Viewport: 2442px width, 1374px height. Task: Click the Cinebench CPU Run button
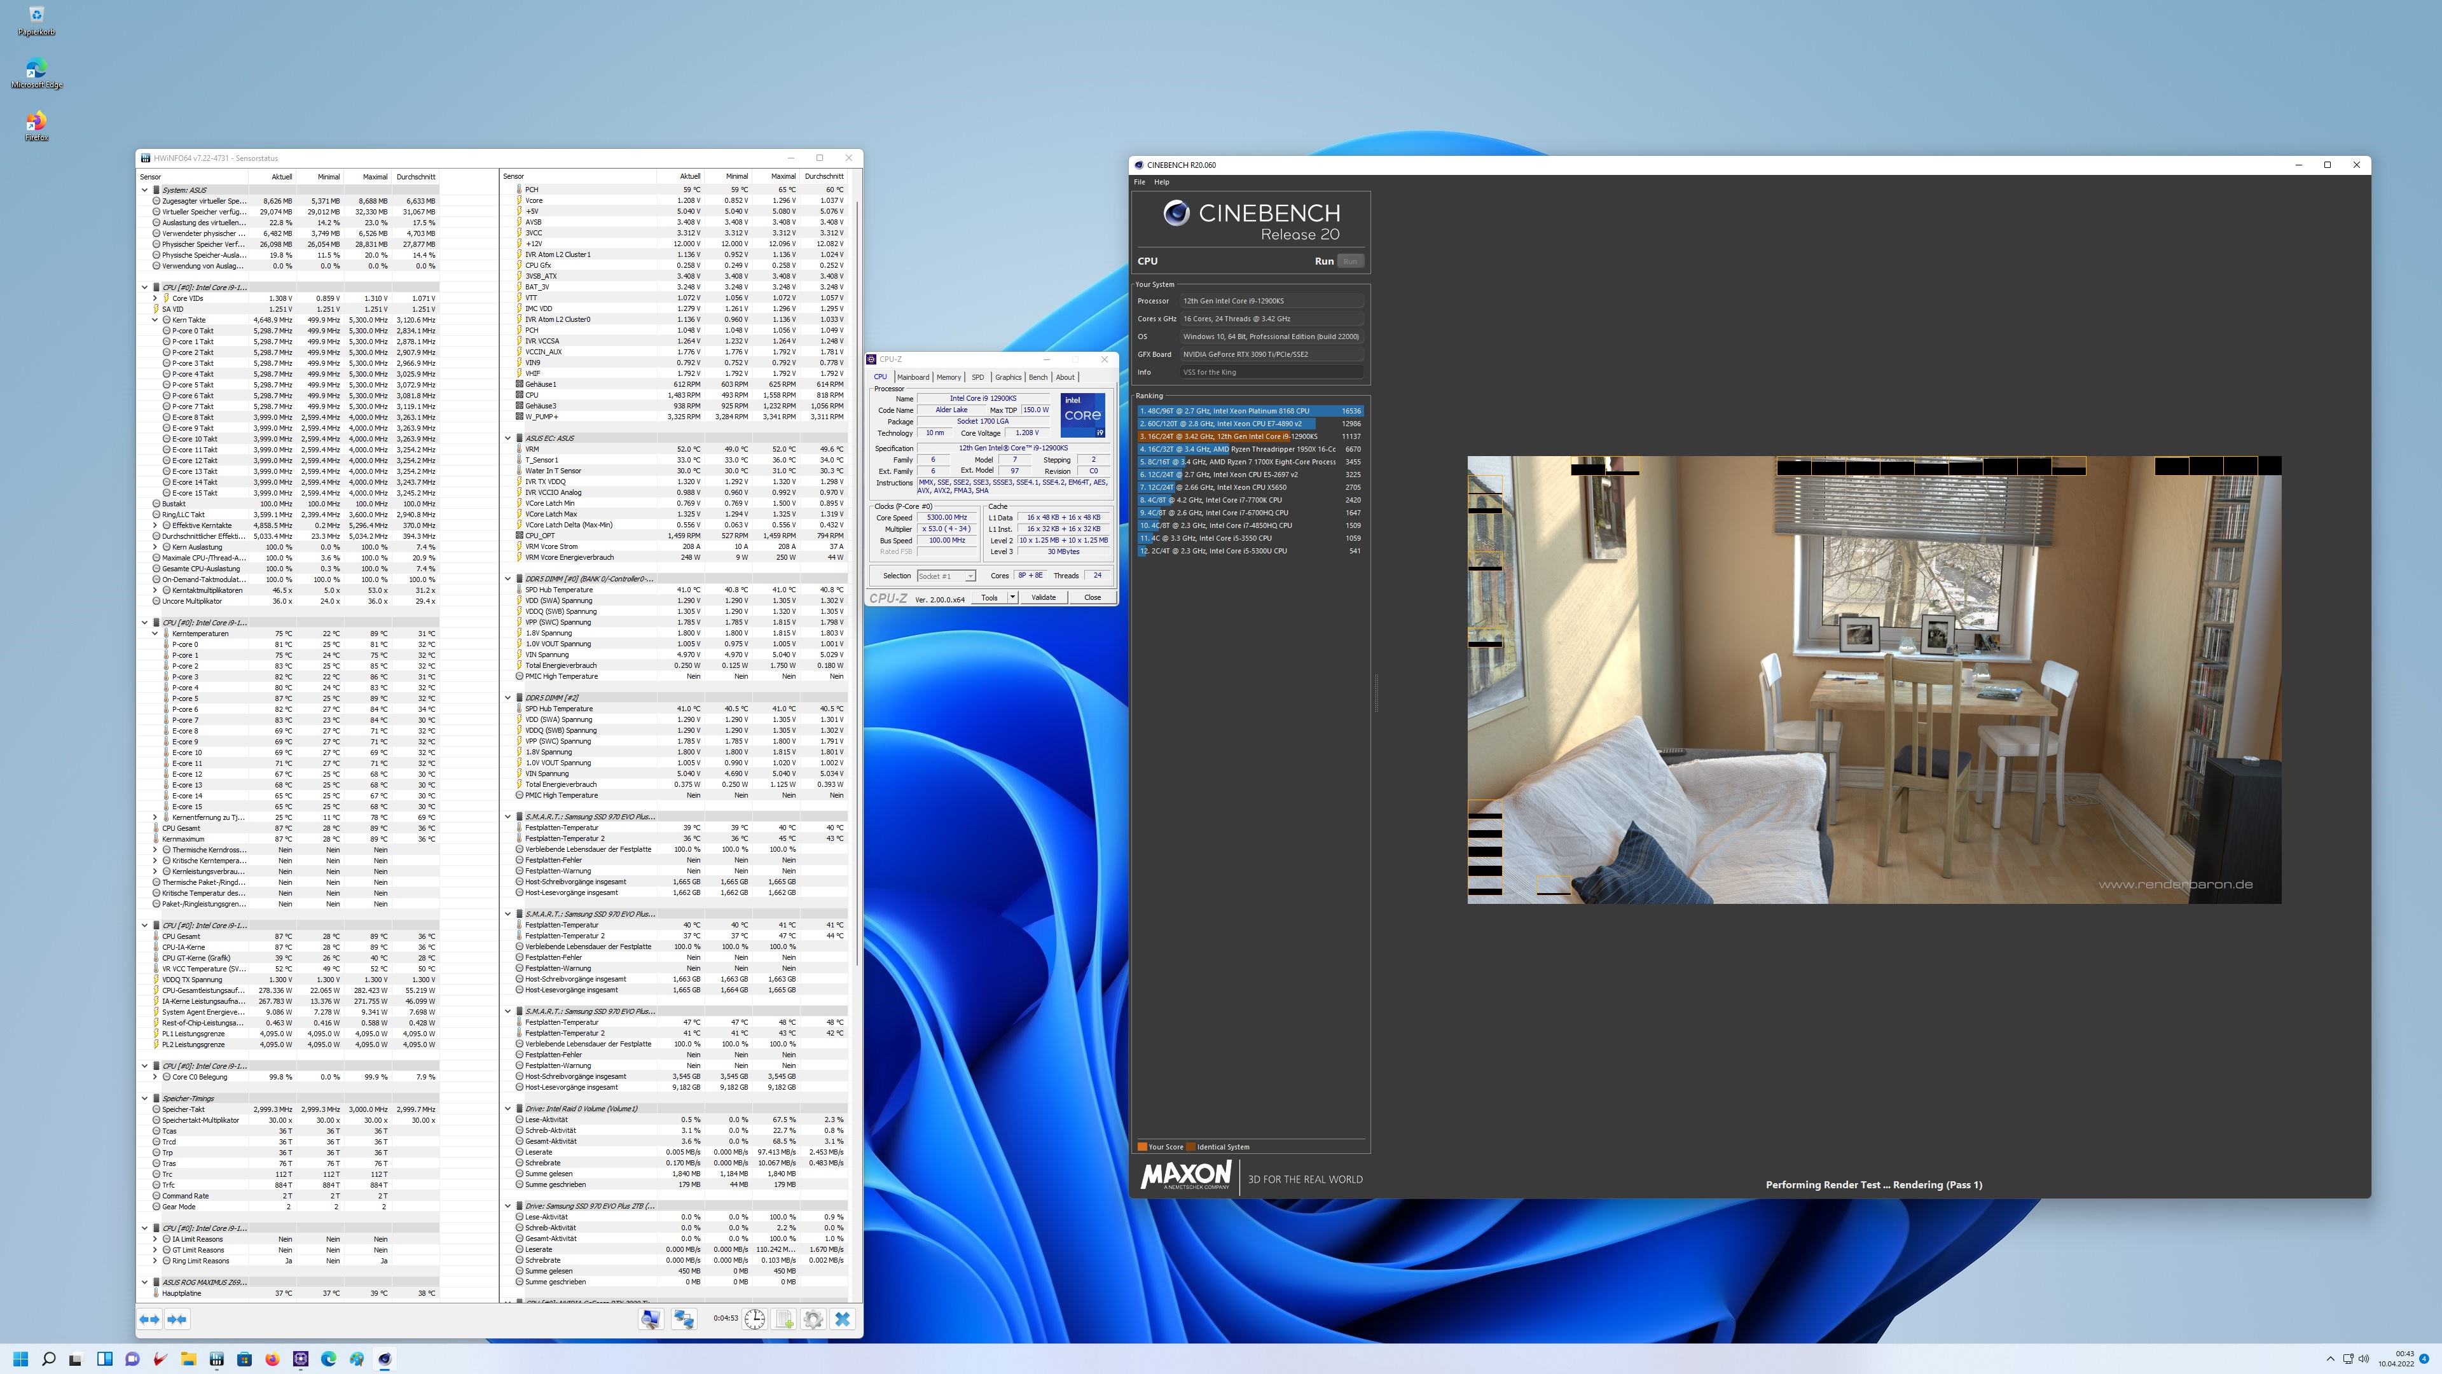point(1350,261)
